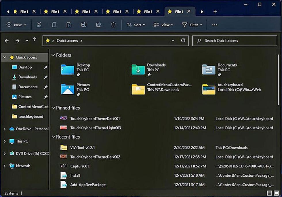Click inside the Search Quick access field
Image resolution: width=282 pixels, height=197 pixels.
click(x=235, y=40)
